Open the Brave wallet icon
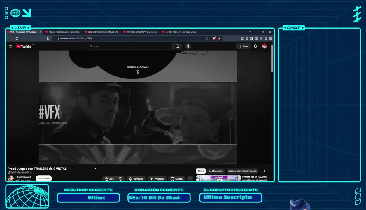Viewport: 366px width, 210px height. [256, 38]
